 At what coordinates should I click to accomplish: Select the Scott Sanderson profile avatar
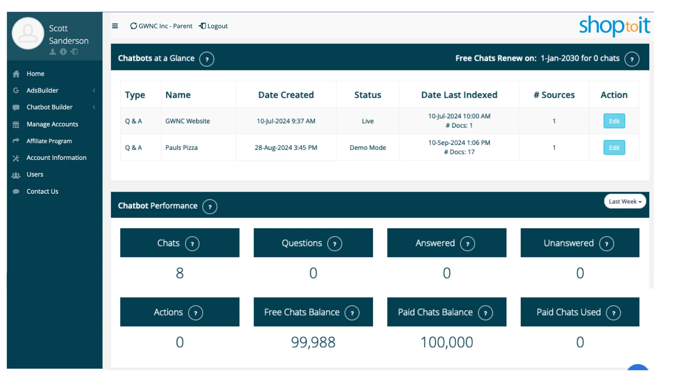28,33
